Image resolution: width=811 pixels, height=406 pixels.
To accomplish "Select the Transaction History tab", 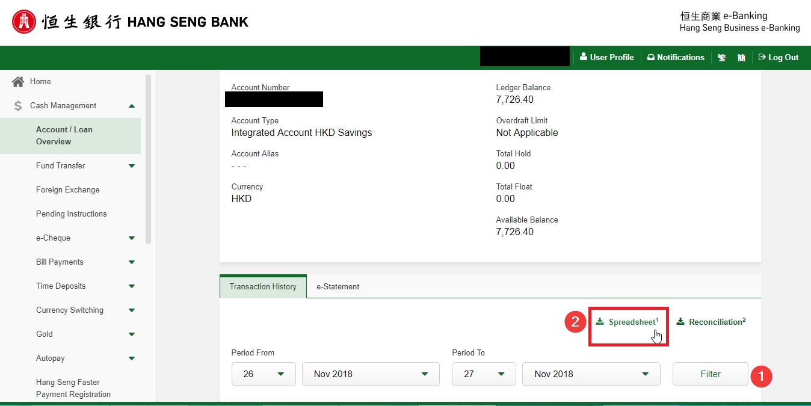I will coord(263,287).
